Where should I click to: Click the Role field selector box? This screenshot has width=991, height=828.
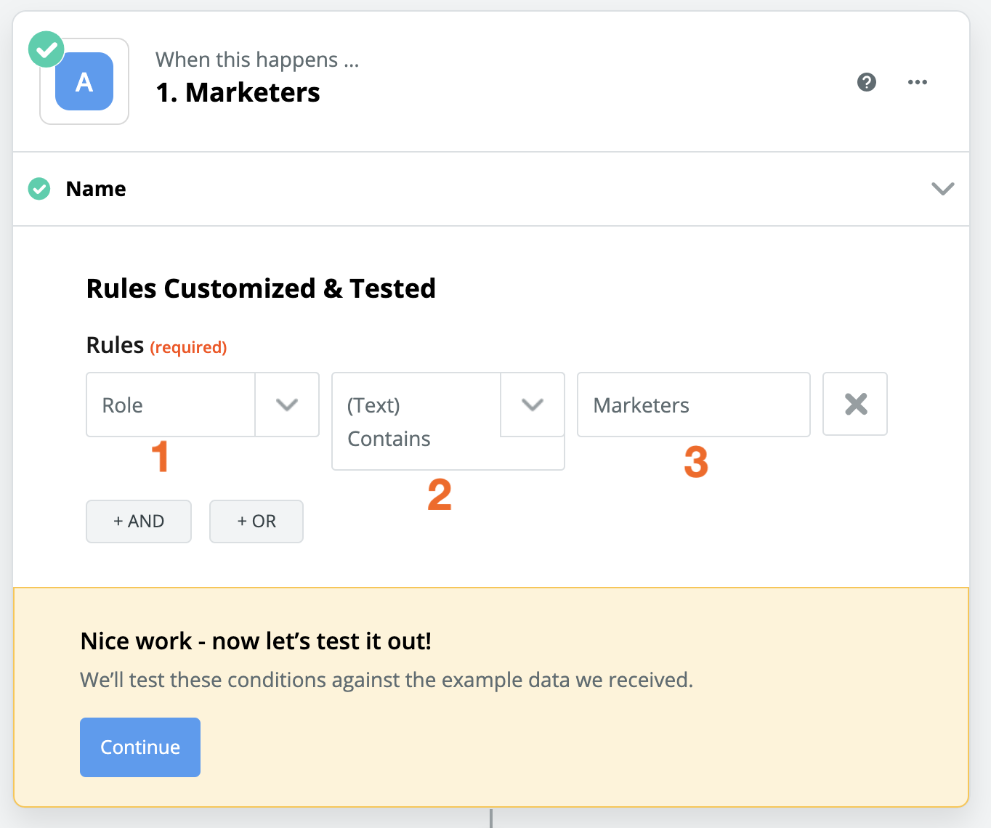171,405
